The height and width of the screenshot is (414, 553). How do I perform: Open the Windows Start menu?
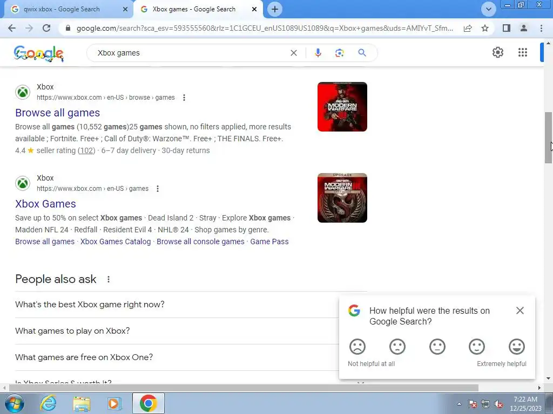pos(14,403)
